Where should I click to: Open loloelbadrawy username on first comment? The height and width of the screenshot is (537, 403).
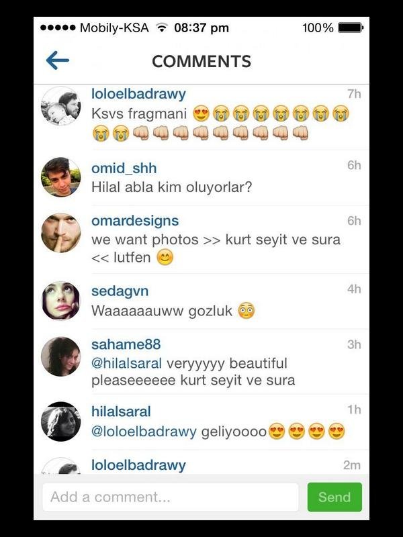point(138,94)
